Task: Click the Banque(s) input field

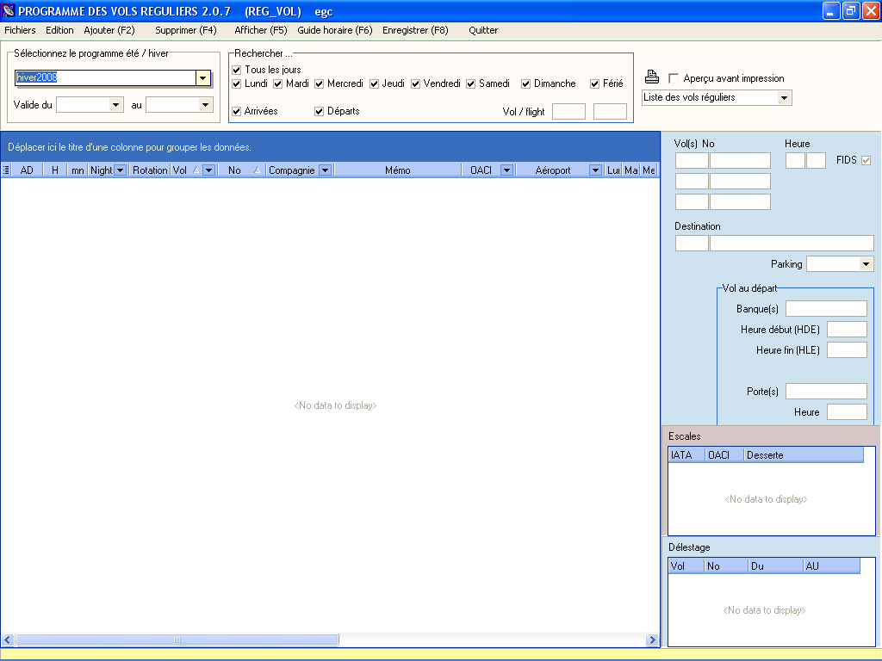Action: (x=825, y=309)
